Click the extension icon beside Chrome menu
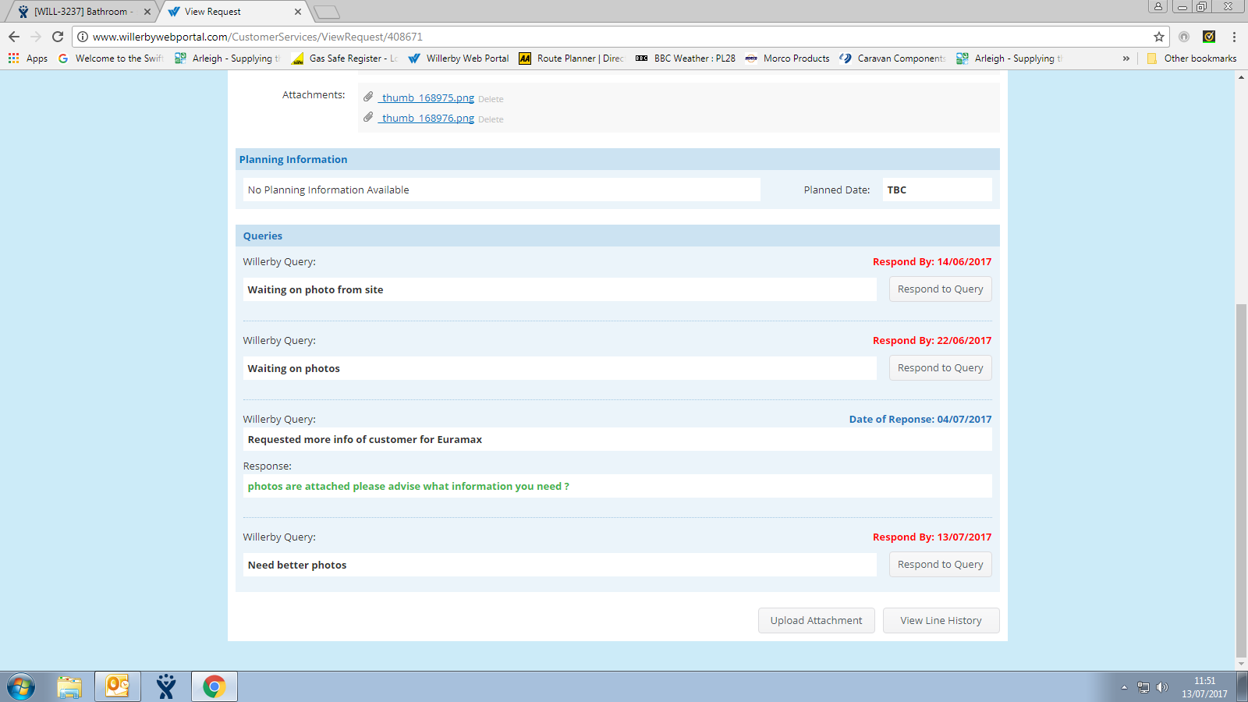Screen dimensions: 1248x702 point(1209,37)
